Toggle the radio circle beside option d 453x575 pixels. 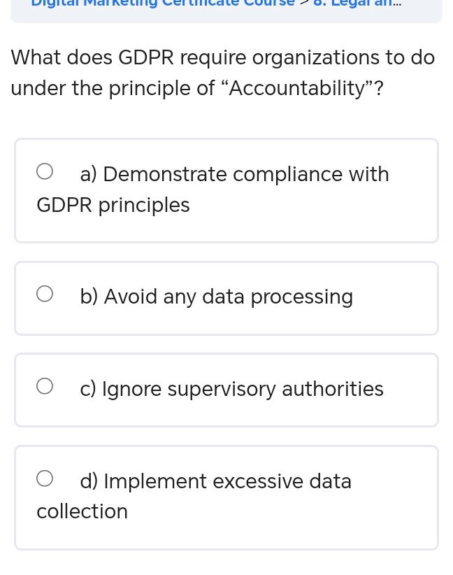[45, 478]
